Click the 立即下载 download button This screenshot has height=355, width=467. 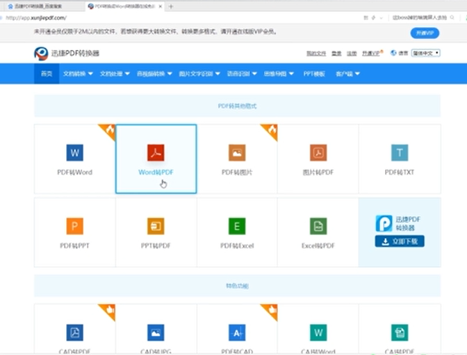pyautogui.click(x=400, y=241)
